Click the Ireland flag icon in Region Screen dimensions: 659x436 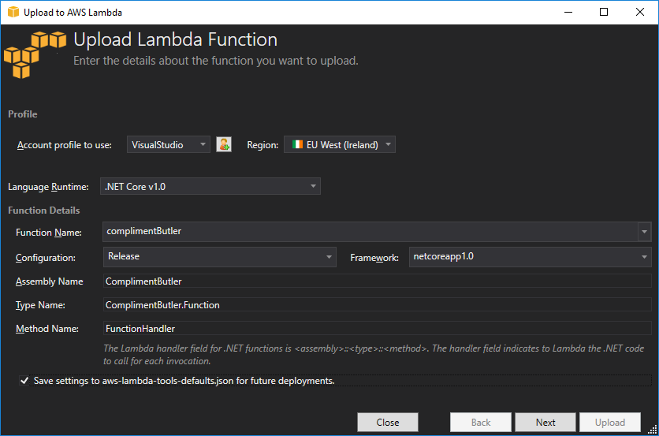tap(297, 145)
